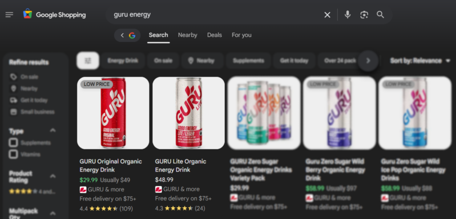Image resolution: width=456 pixels, height=219 pixels.
Task: Open GURU Original Organic Energy Drink title
Action: (111, 165)
